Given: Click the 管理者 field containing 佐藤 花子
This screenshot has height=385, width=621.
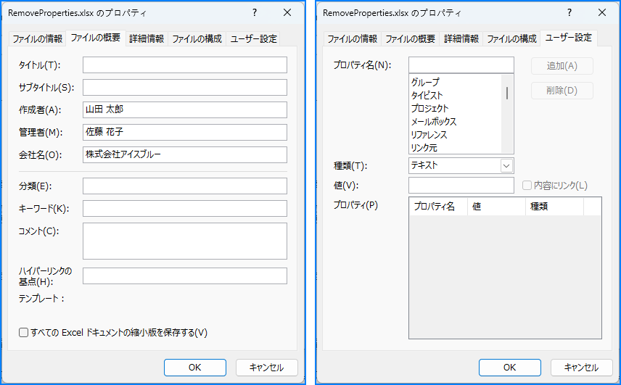Looking at the screenshot, I should (x=184, y=132).
